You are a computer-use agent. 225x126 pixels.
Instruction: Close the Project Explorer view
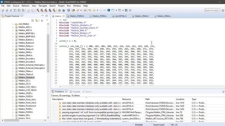[22, 16]
